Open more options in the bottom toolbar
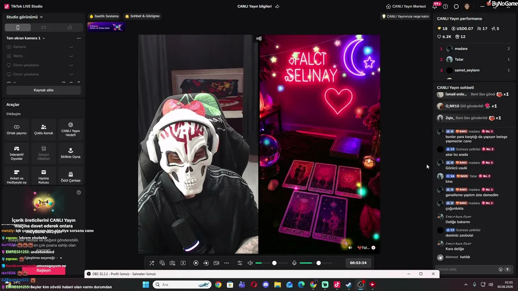Screen dimensions: 518x291 pos(227,263)
